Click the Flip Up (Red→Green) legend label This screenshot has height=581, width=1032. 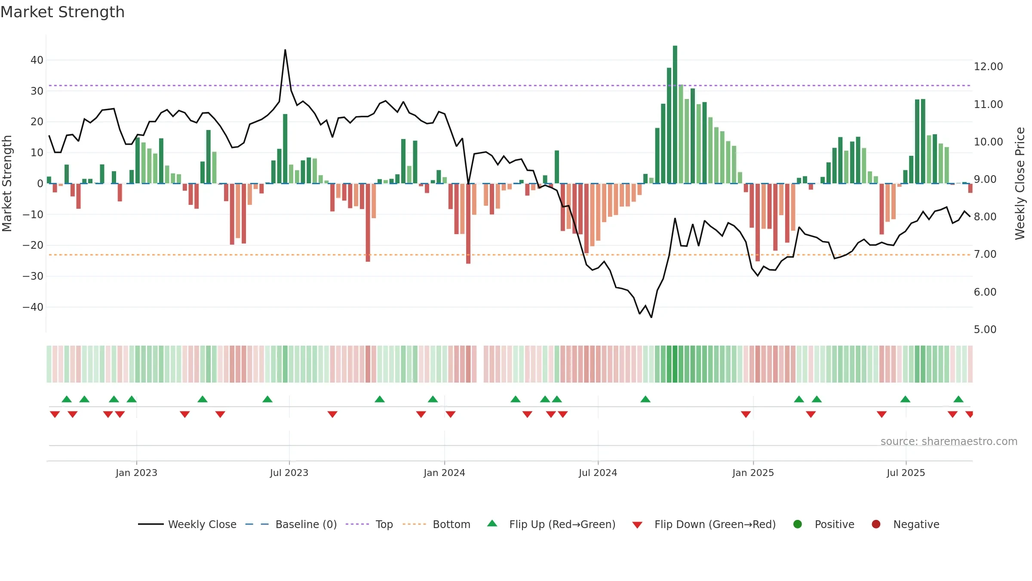(x=562, y=524)
